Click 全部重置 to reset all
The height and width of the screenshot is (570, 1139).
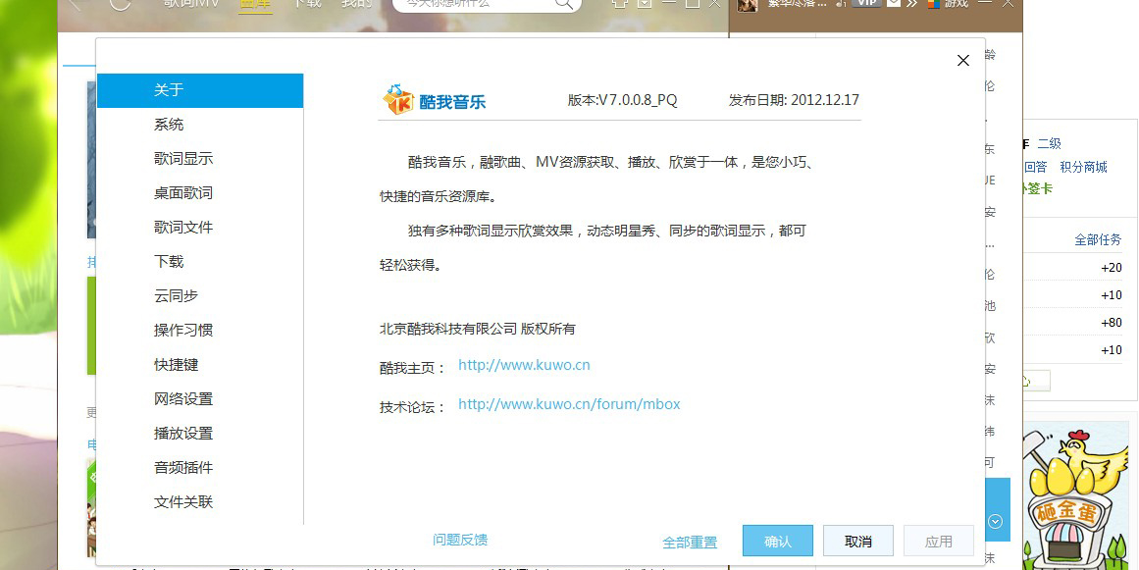click(690, 543)
